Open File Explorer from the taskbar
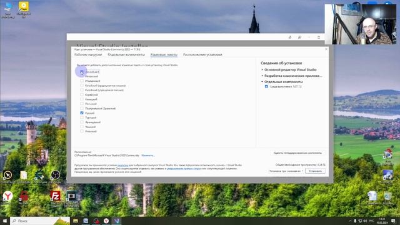The image size is (400, 225). [x=76, y=221]
